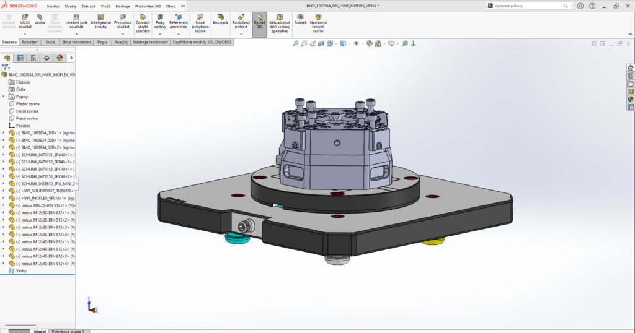The height and width of the screenshot is (333, 635).
Task: Click the Vložit součást tool
Action: pyautogui.click(x=25, y=21)
